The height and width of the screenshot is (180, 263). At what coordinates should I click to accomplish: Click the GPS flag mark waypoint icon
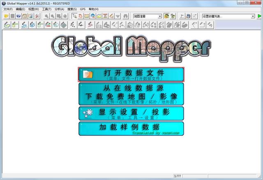(x=182, y=16)
